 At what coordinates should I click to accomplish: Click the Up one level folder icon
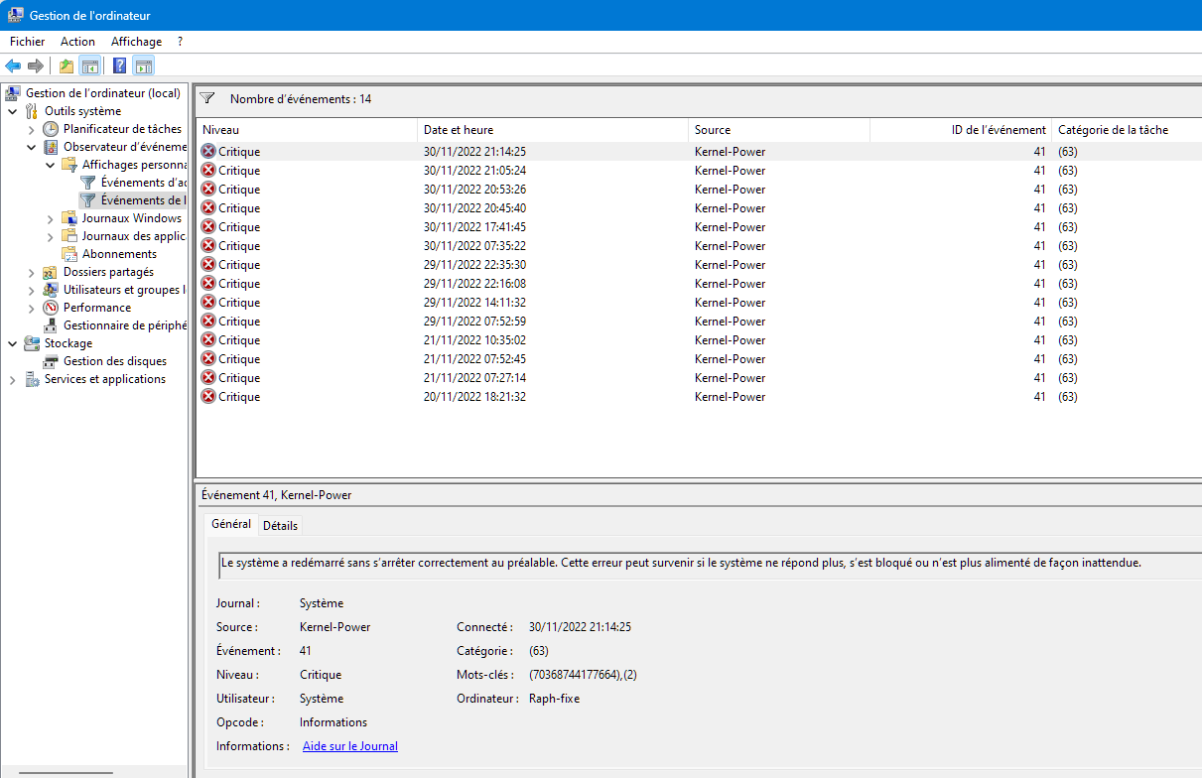67,66
